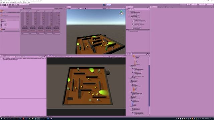Viewport: 214px width, 120px height.
Task: Add a group with the Groups plus icon
Action: tap(19, 20)
